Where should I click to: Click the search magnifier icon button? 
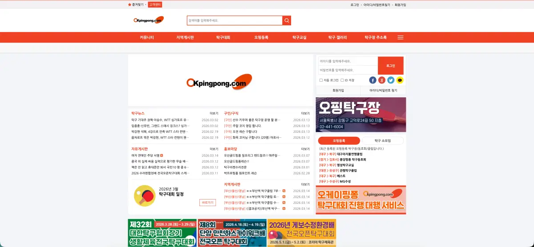click(x=287, y=20)
